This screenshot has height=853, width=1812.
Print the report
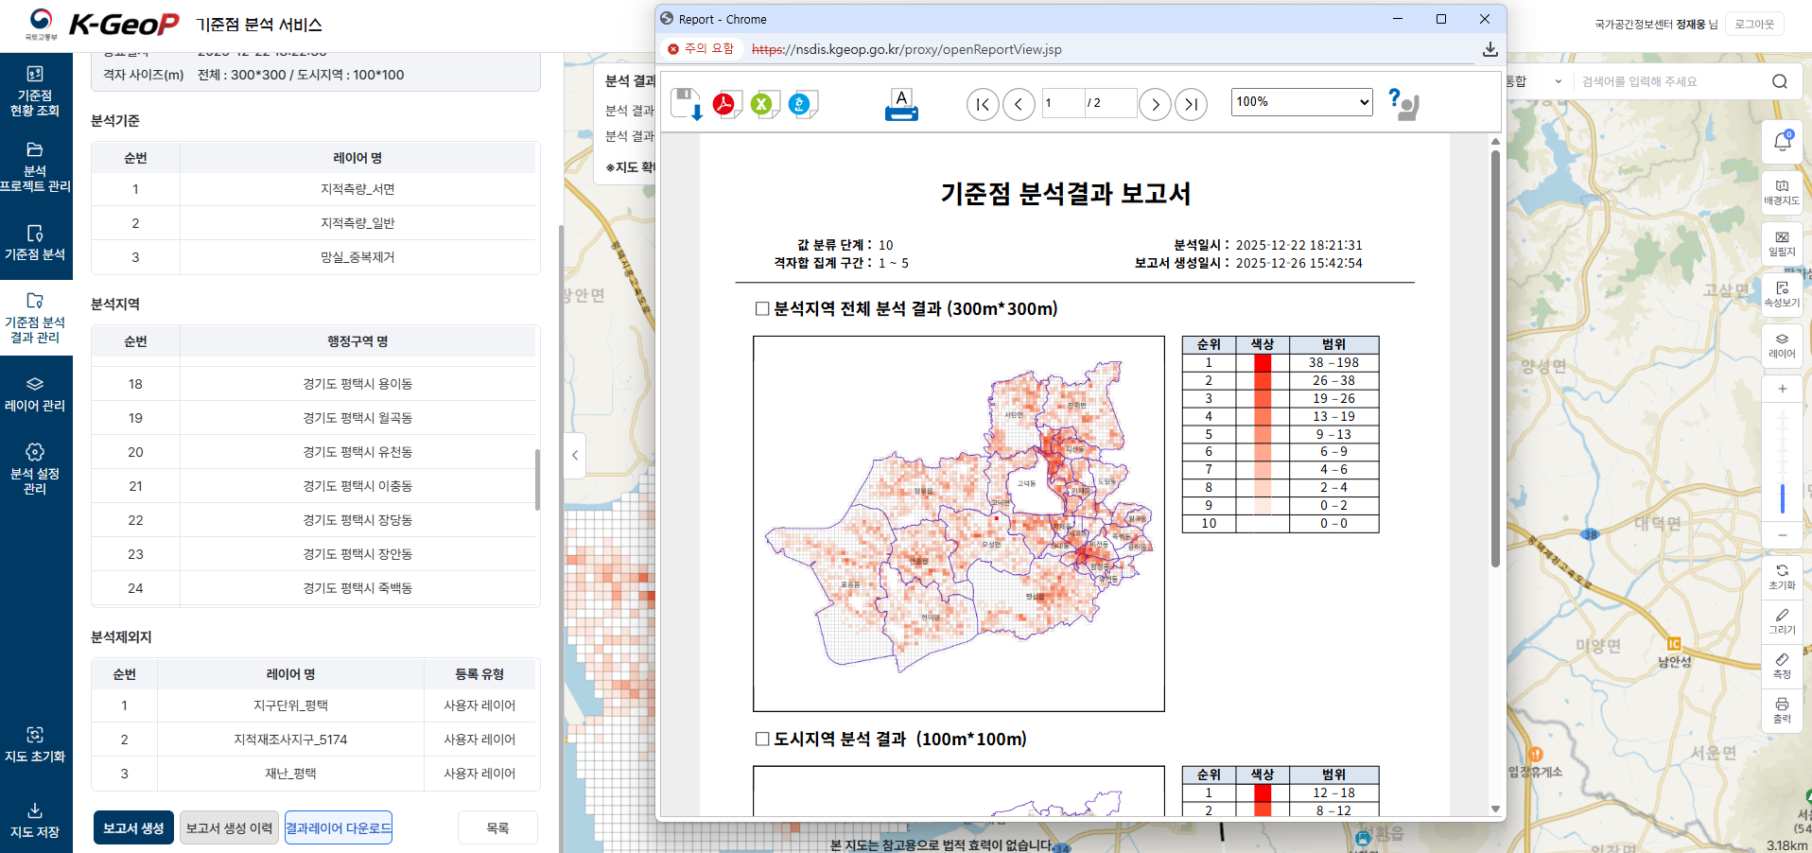tap(901, 104)
